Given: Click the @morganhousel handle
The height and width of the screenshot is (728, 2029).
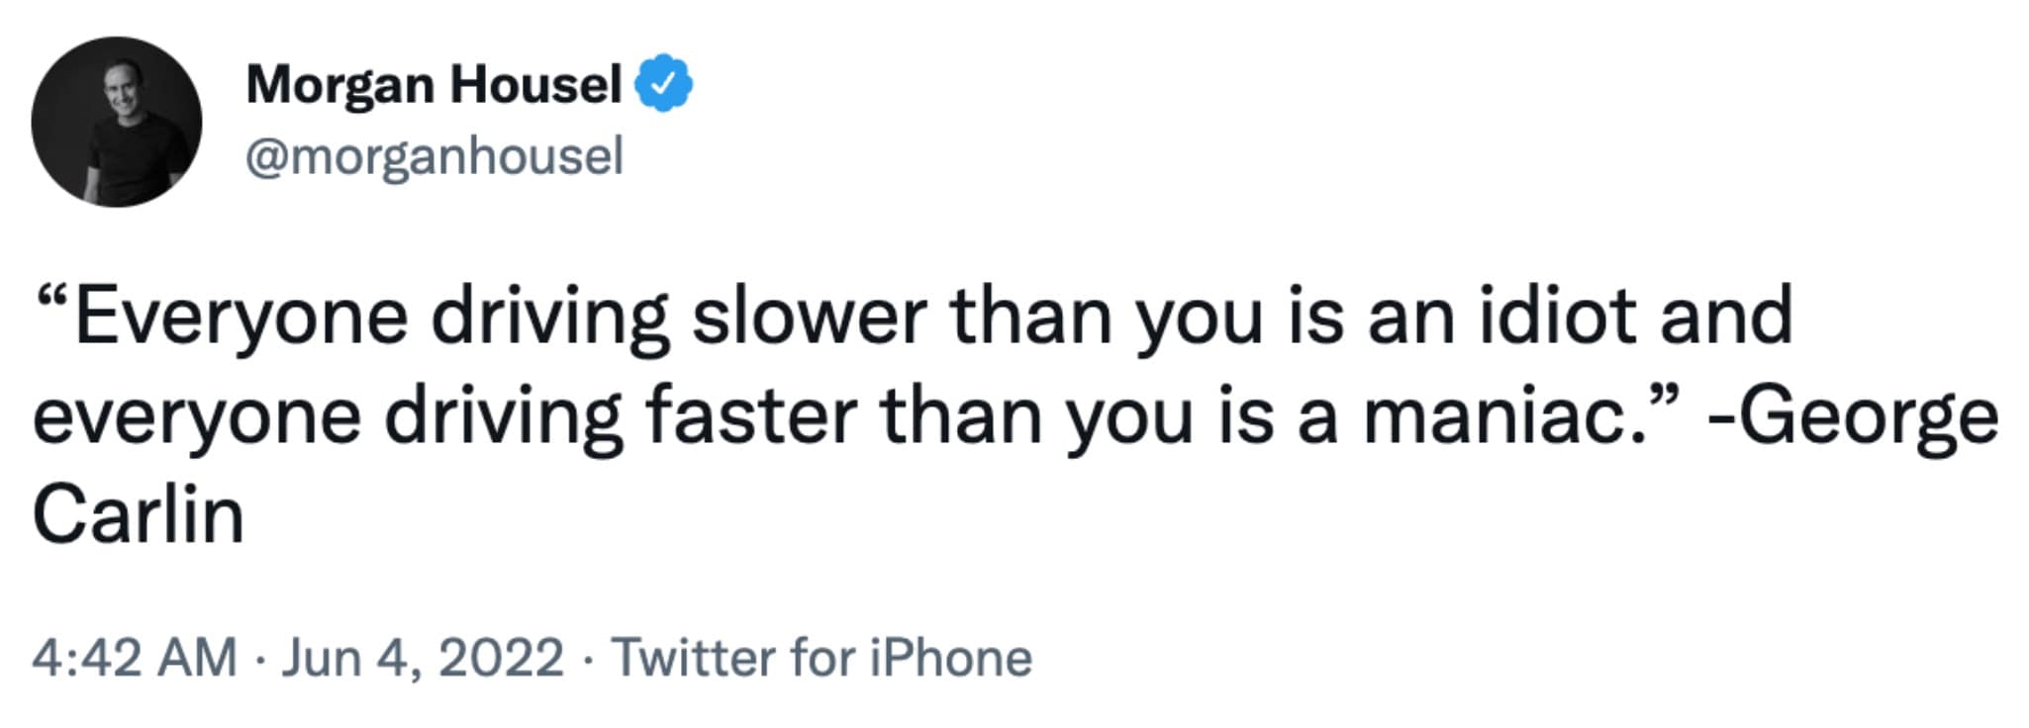Looking at the screenshot, I should point(435,156).
